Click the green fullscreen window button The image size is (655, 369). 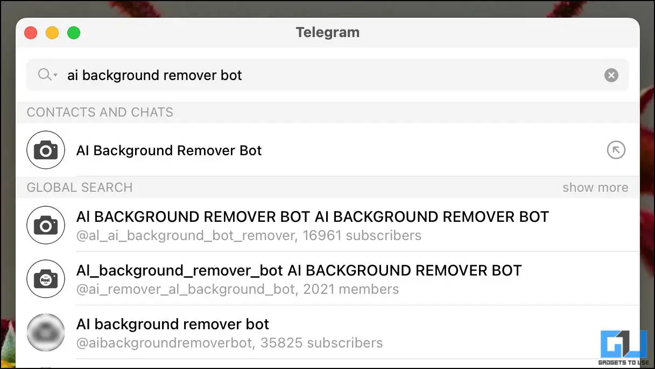74,33
